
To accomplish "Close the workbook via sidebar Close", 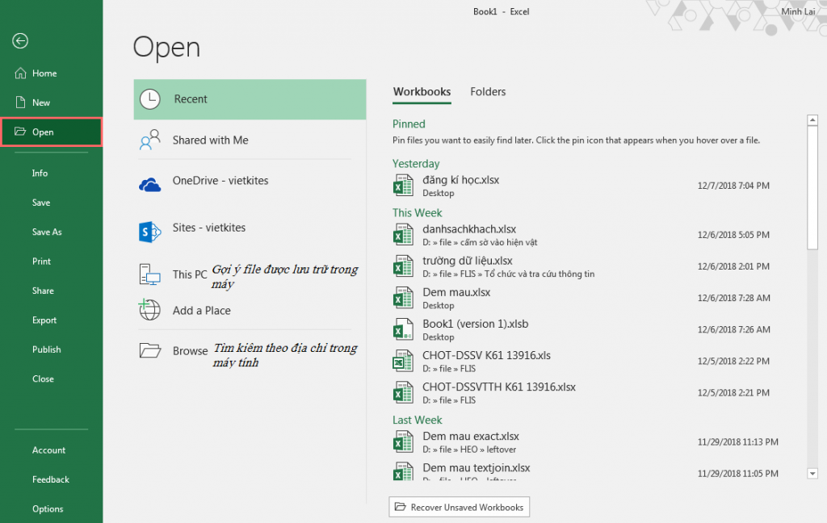I will (43, 379).
